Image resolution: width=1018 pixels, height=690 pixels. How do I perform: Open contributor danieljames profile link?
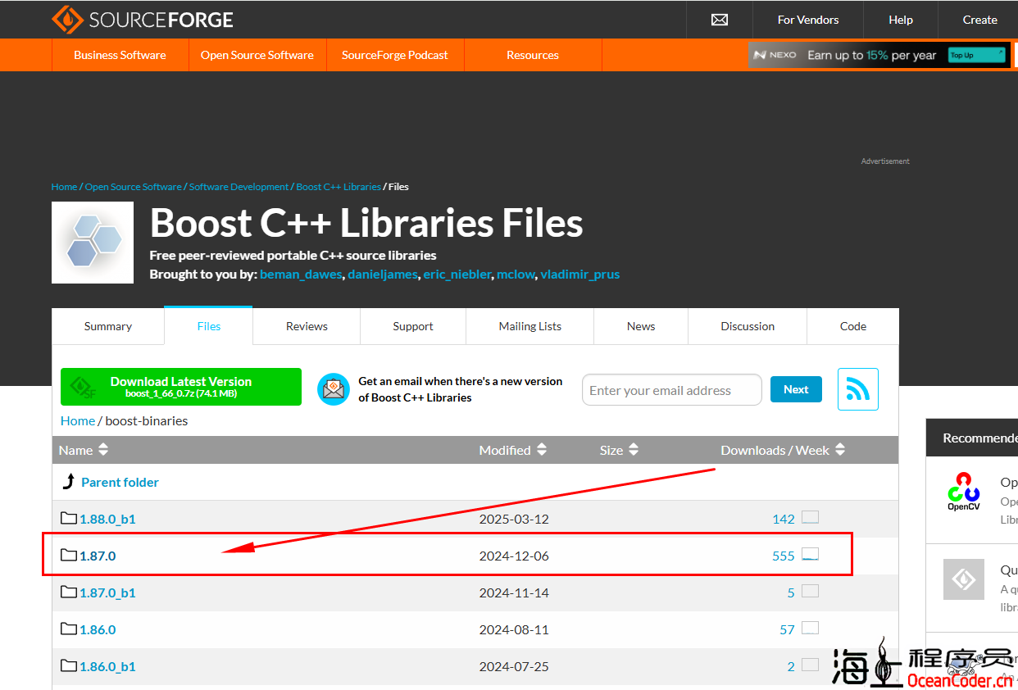(383, 275)
